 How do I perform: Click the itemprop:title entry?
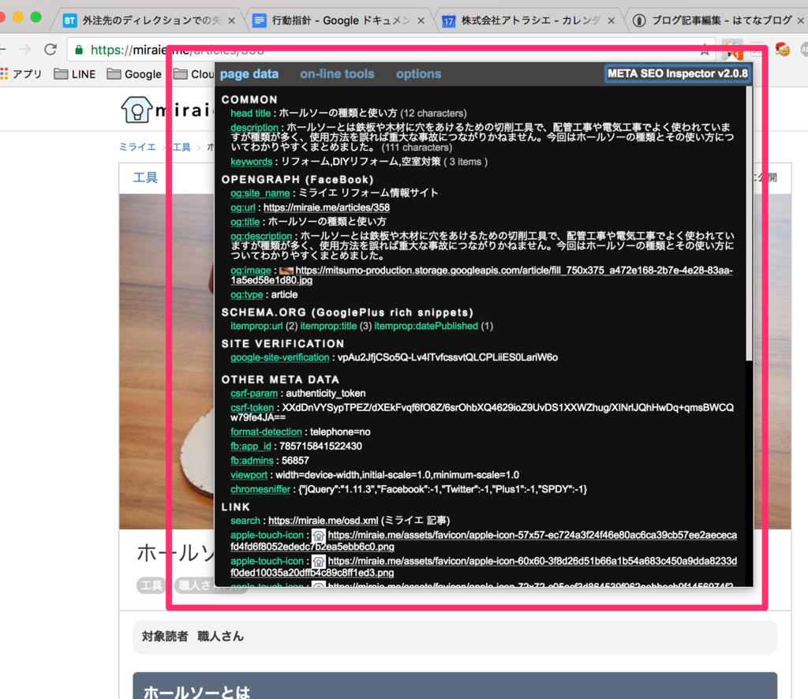tap(328, 326)
